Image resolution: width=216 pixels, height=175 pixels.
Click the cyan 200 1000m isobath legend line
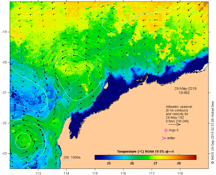pyautogui.click(x=68, y=160)
